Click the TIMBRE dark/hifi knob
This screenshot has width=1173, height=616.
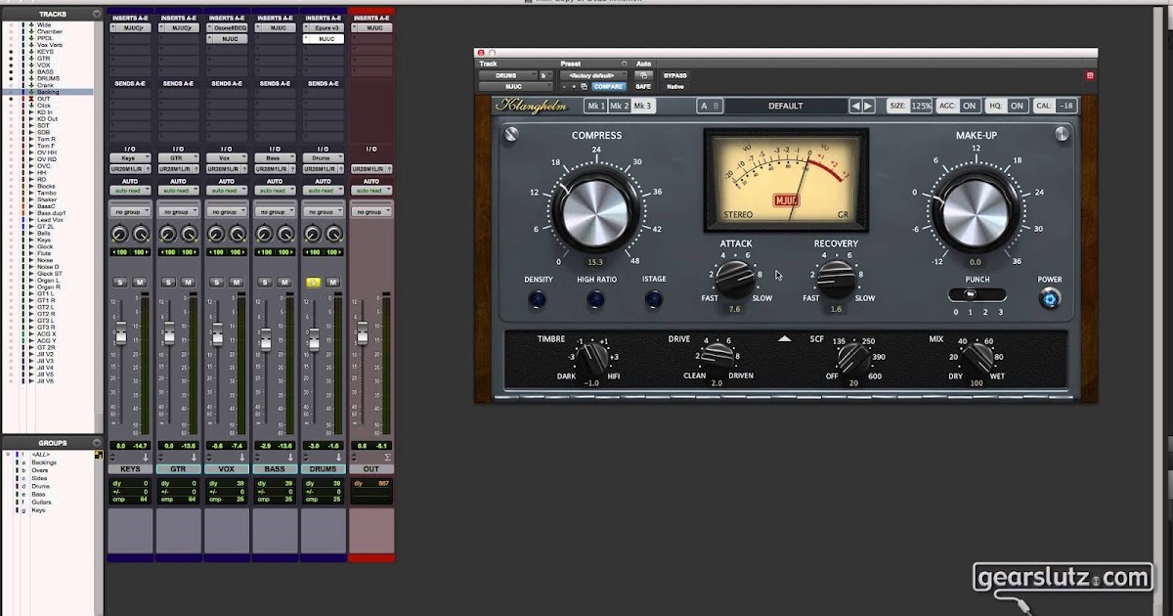tap(592, 359)
